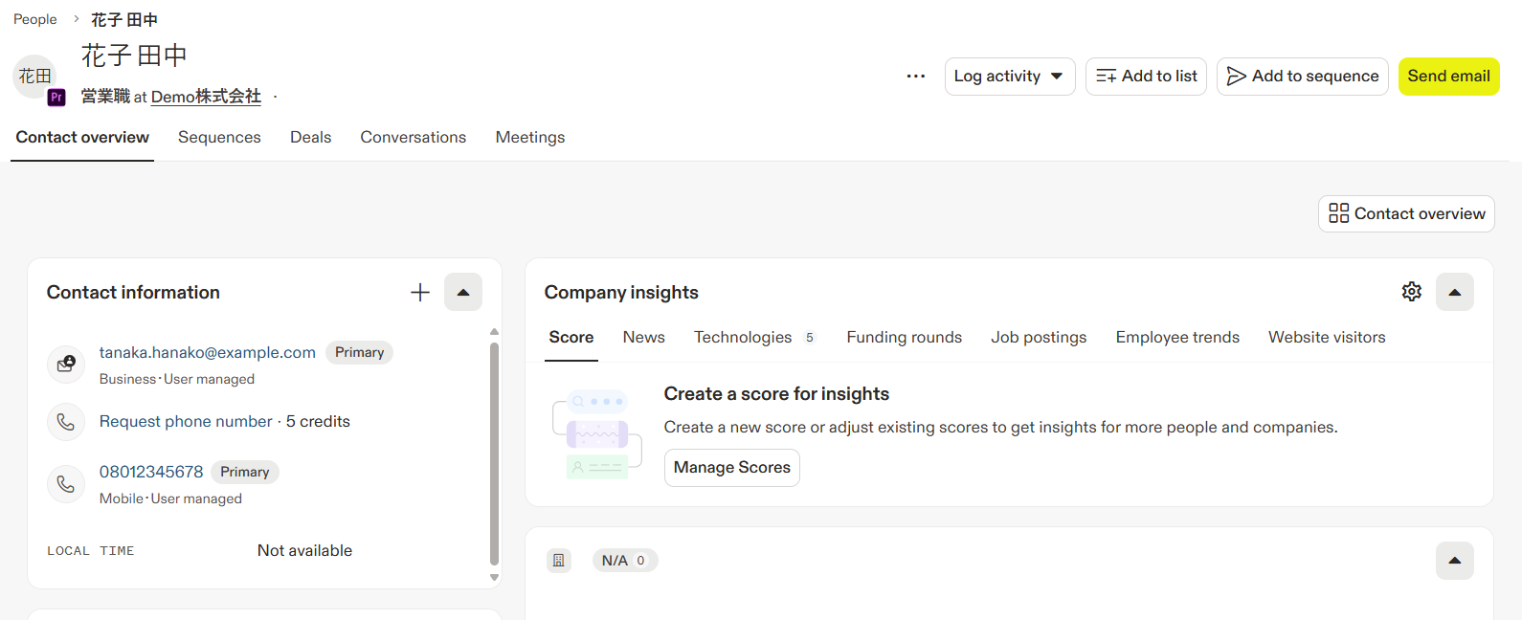Open the Log activity dropdown
This screenshot has width=1522, height=620.
click(x=1009, y=77)
